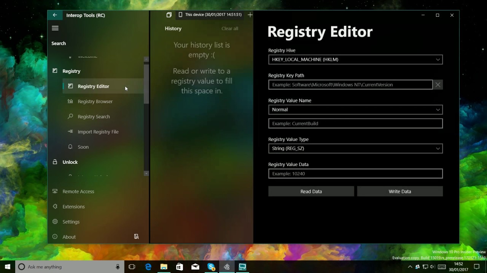Open Microsoft Edge from the taskbar
Viewport: 487px width, 273px height.
point(148,267)
